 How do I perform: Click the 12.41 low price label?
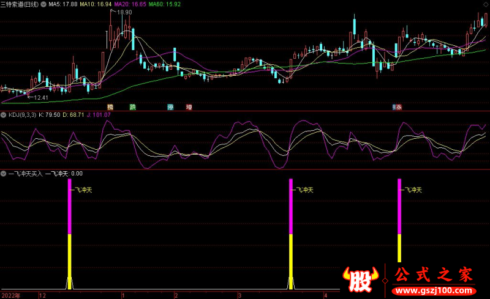click(40, 97)
